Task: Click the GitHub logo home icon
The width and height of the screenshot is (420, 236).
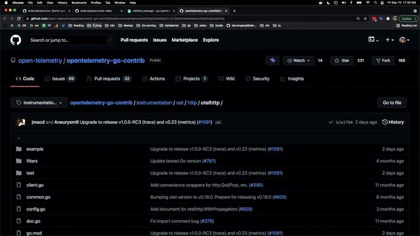Action: click(x=16, y=40)
